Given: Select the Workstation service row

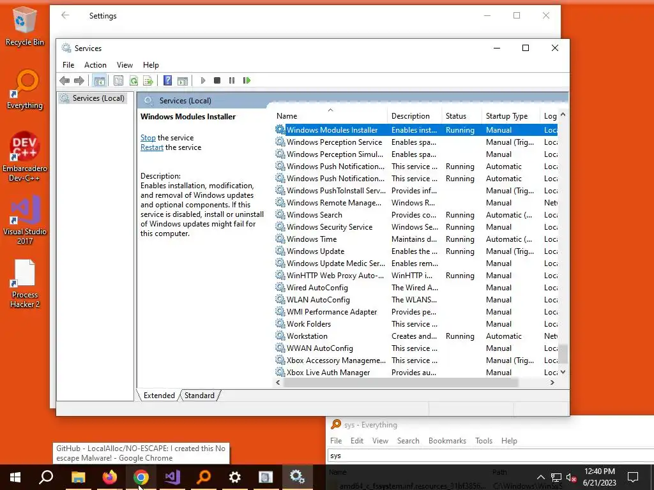Looking at the screenshot, I should [x=416, y=336].
